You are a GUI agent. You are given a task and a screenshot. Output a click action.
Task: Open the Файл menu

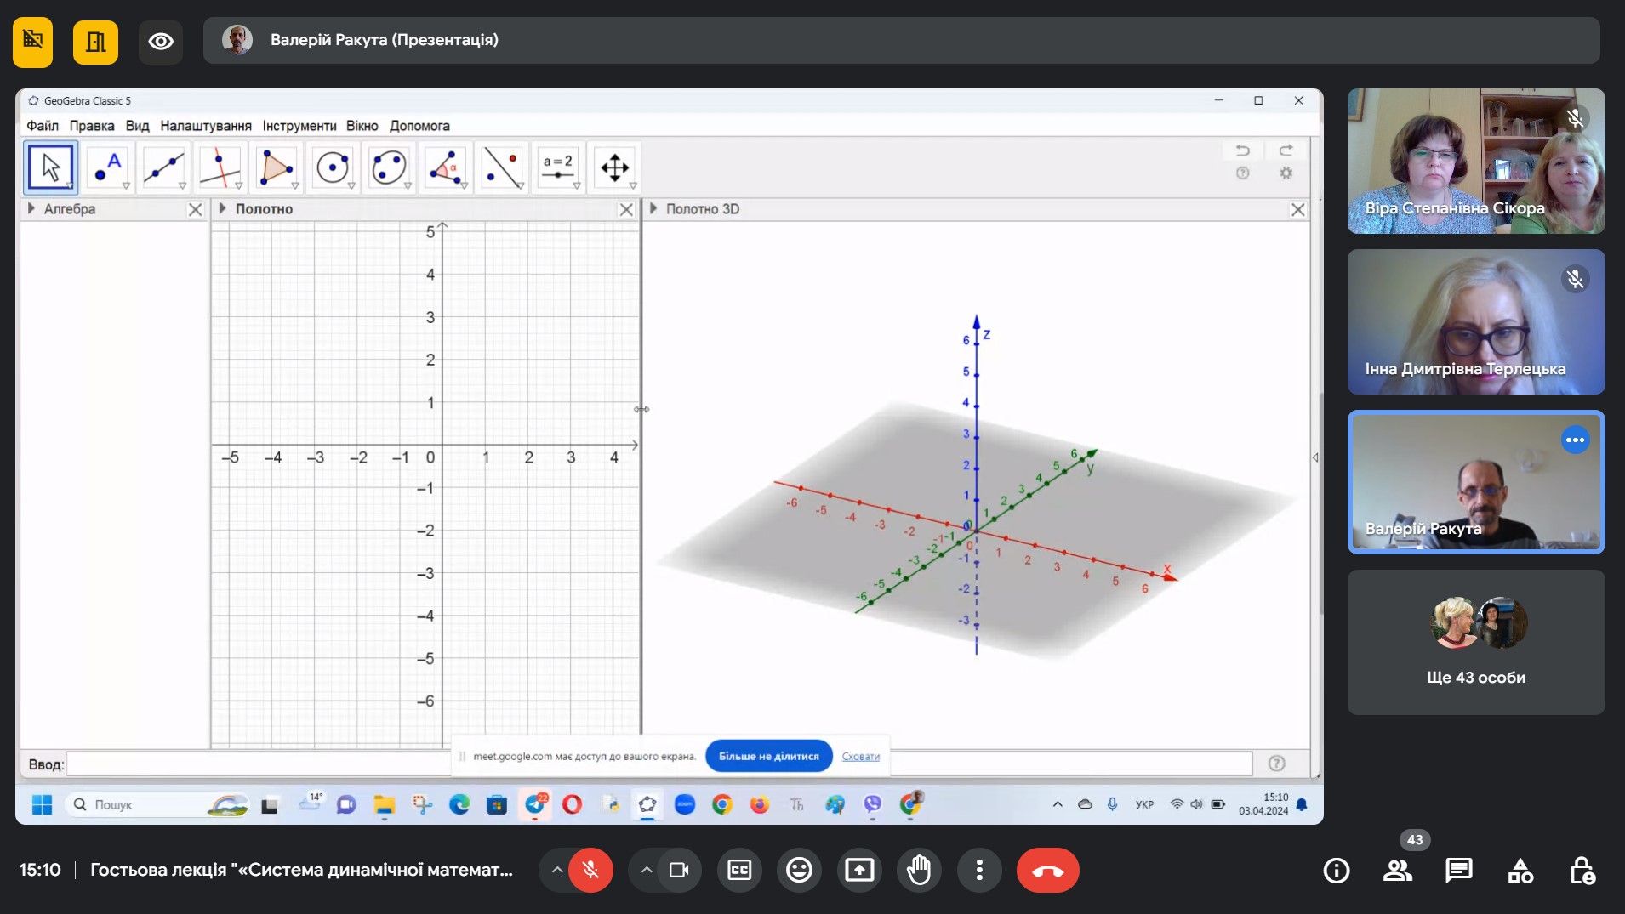pos(43,126)
